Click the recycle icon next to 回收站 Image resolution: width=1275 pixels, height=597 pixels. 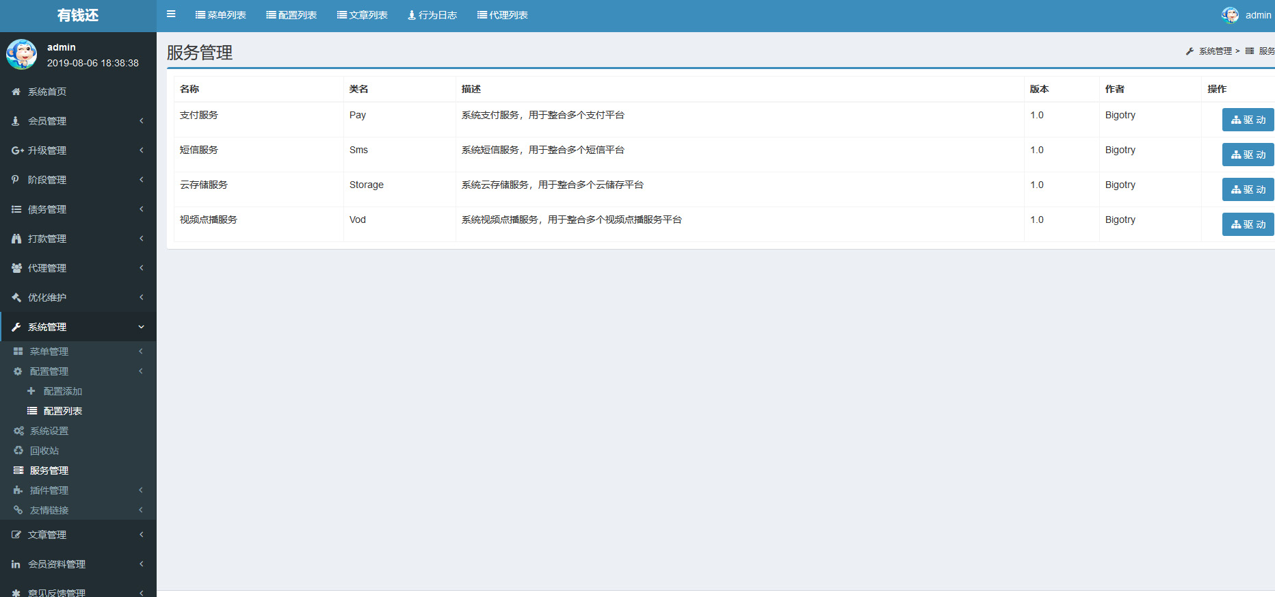(x=18, y=451)
